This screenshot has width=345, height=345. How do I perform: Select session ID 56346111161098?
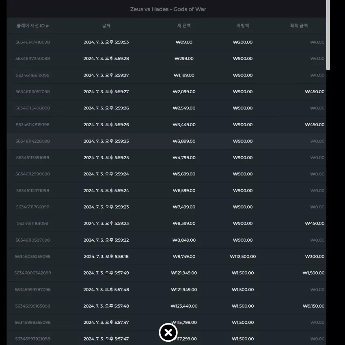pyautogui.click(x=32, y=223)
